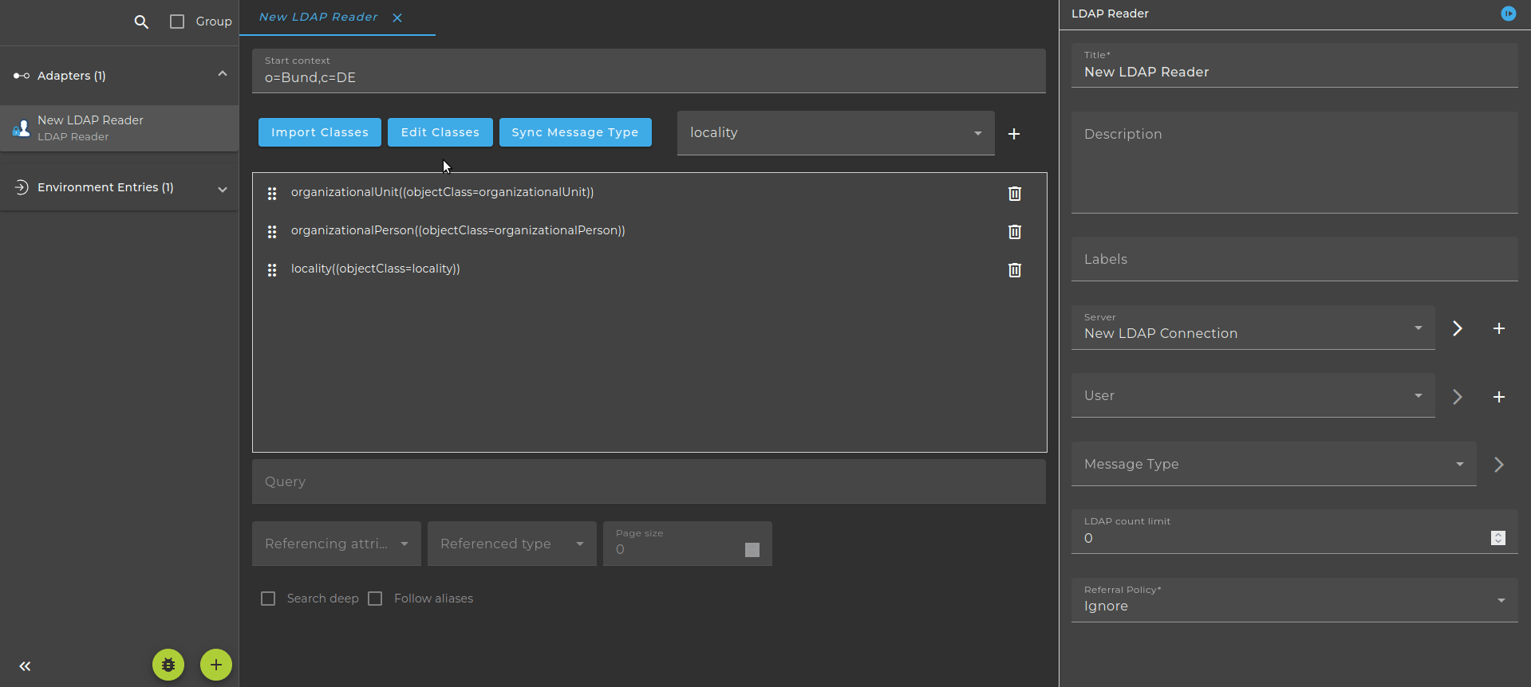Click the Adapters connector icon
Viewport: 1531px width, 687px height.
[x=22, y=76]
